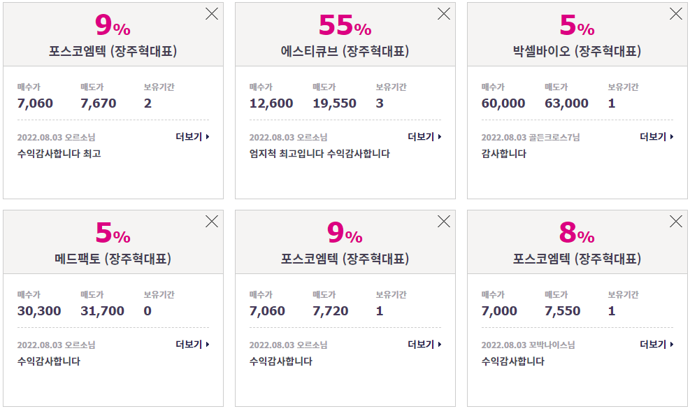Open 더보기 on card with 매도가 7,720
The image size is (690, 409).
point(424,344)
